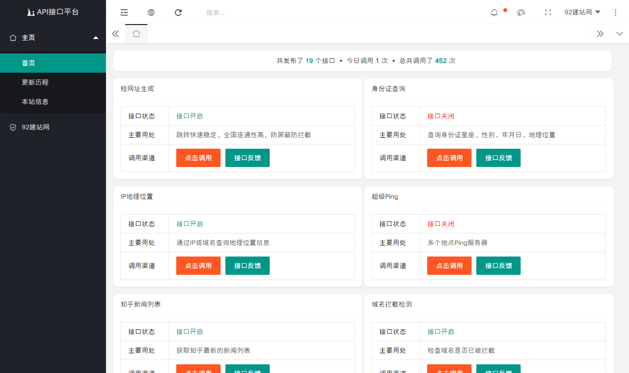Screen dimensions: 629x373
Task: Click 接口关闭 status in 超级Ping
Action: pos(441,224)
